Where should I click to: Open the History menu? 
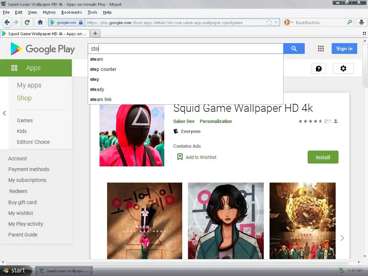point(49,12)
